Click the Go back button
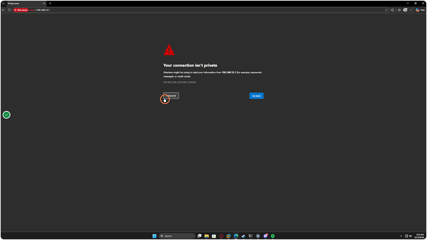427x240 pixels. [x=256, y=96]
